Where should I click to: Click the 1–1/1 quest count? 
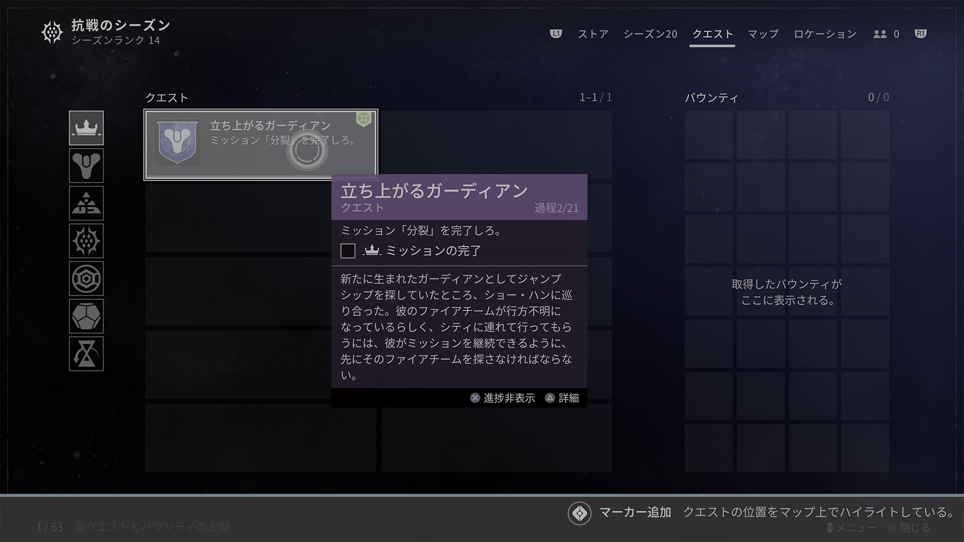point(595,97)
